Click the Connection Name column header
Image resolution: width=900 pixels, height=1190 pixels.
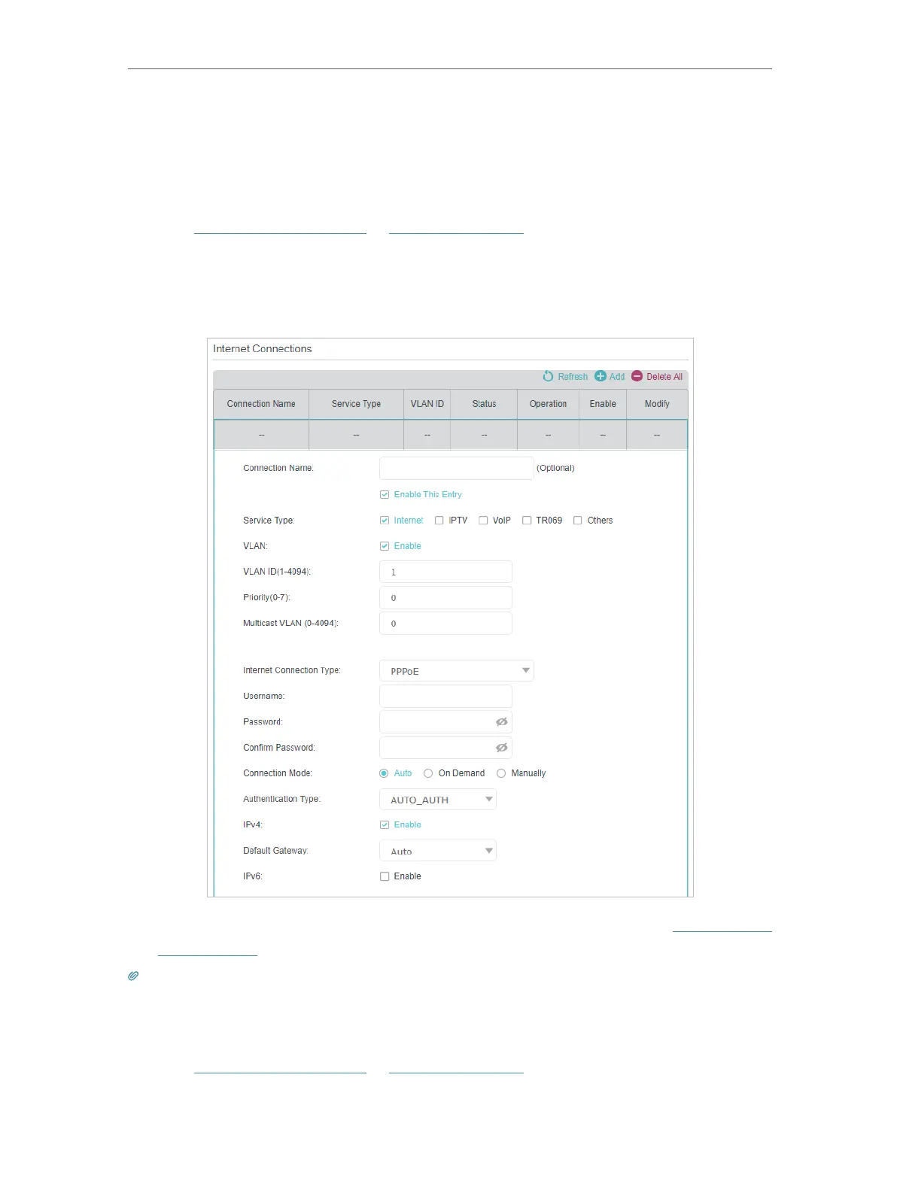point(261,404)
